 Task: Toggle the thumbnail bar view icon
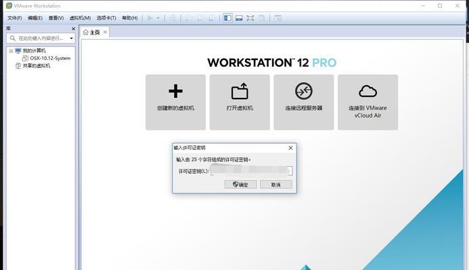click(x=239, y=18)
